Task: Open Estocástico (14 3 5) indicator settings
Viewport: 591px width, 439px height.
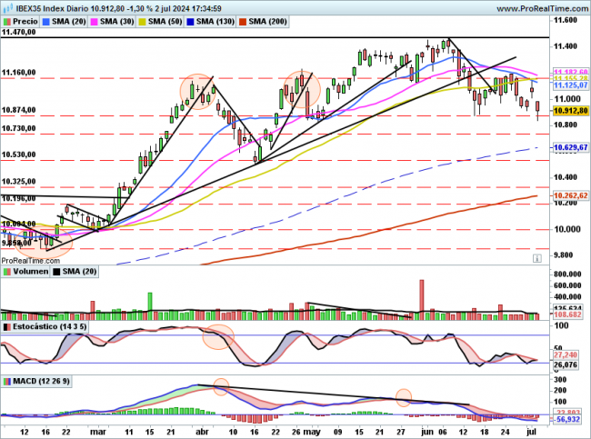Action: click(45, 326)
